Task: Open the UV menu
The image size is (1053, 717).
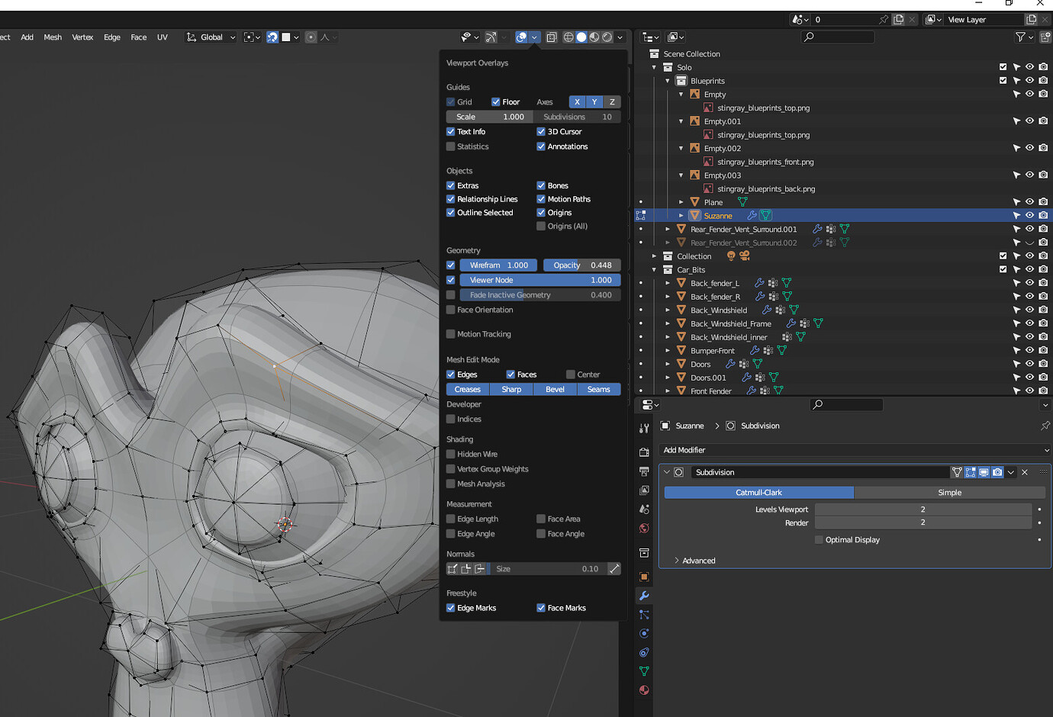Action: click(x=163, y=37)
